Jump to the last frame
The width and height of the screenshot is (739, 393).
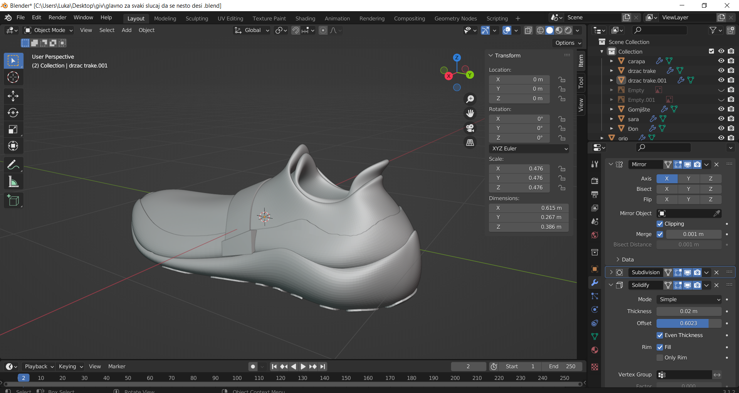click(323, 366)
